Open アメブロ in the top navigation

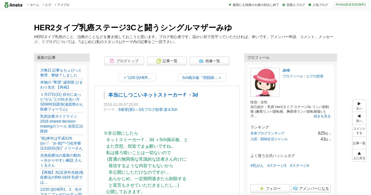63,5
